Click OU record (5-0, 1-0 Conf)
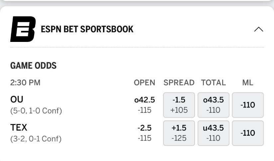The height and width of the screenshot is (161, 274). coord(36,110)
